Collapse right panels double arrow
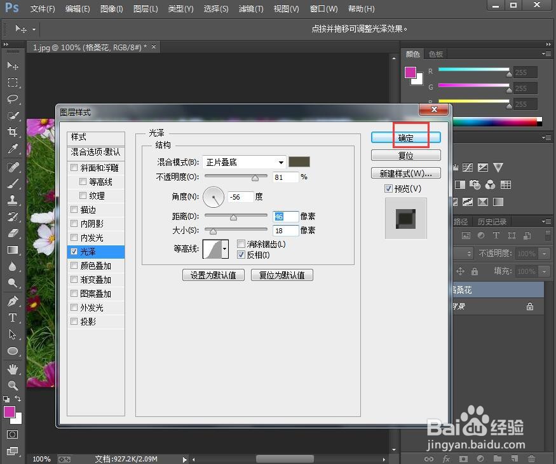 548,44
